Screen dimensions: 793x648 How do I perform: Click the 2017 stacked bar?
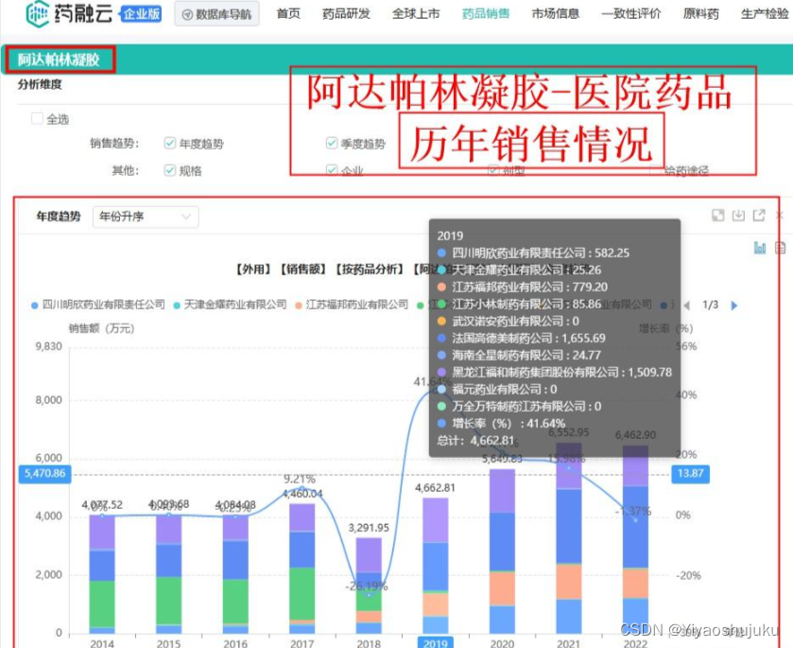[302, 569]
